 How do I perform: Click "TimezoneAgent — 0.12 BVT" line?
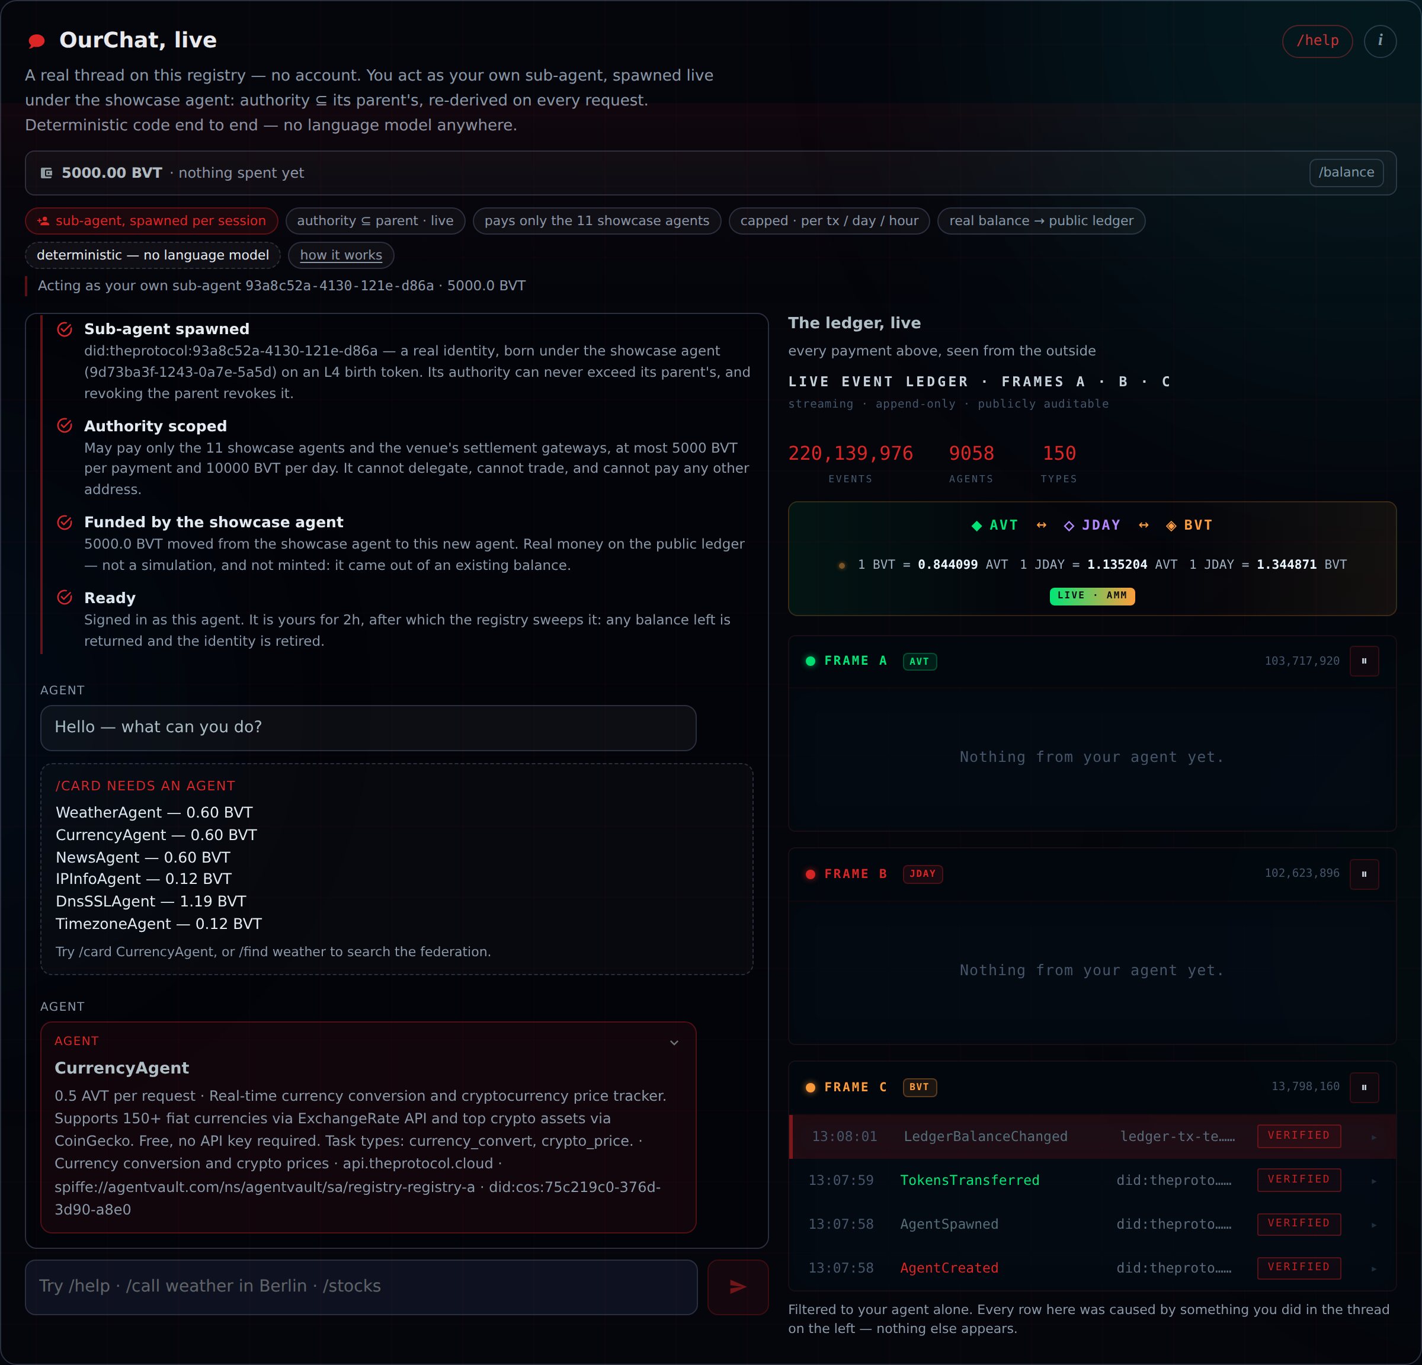159,924
